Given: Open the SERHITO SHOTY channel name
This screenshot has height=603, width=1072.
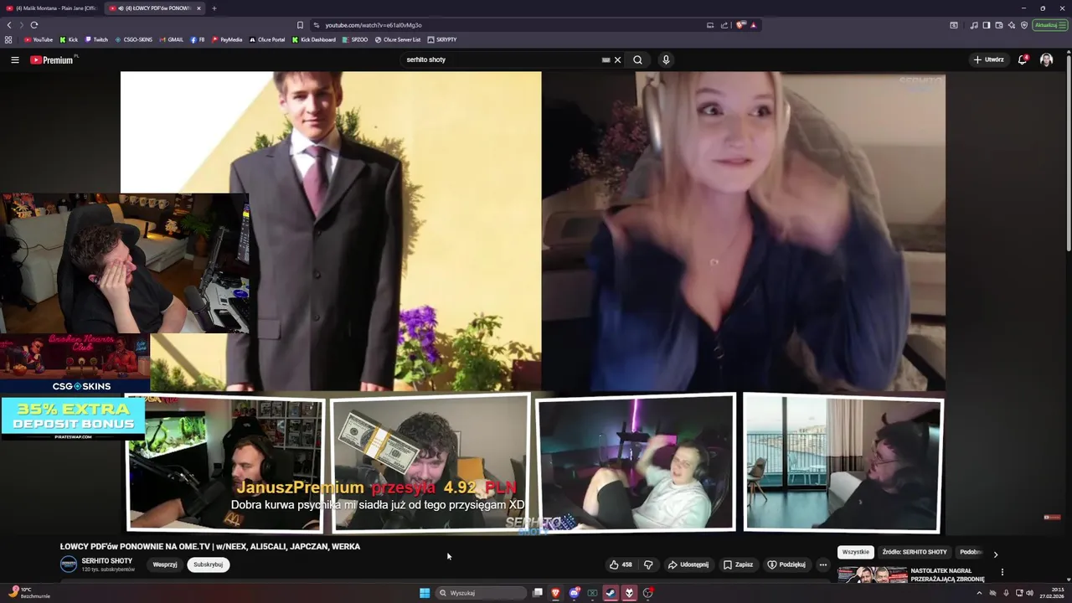Looking at the screenshot, I should [x=106, y=560].
